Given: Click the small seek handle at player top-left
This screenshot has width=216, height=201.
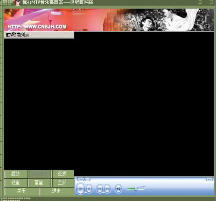Looking at the screenshot, I should click(81, 179).
